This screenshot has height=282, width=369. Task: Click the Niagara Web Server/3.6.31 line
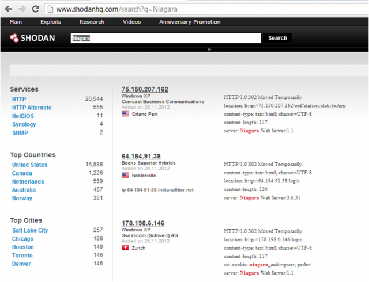tap(262, 197)
